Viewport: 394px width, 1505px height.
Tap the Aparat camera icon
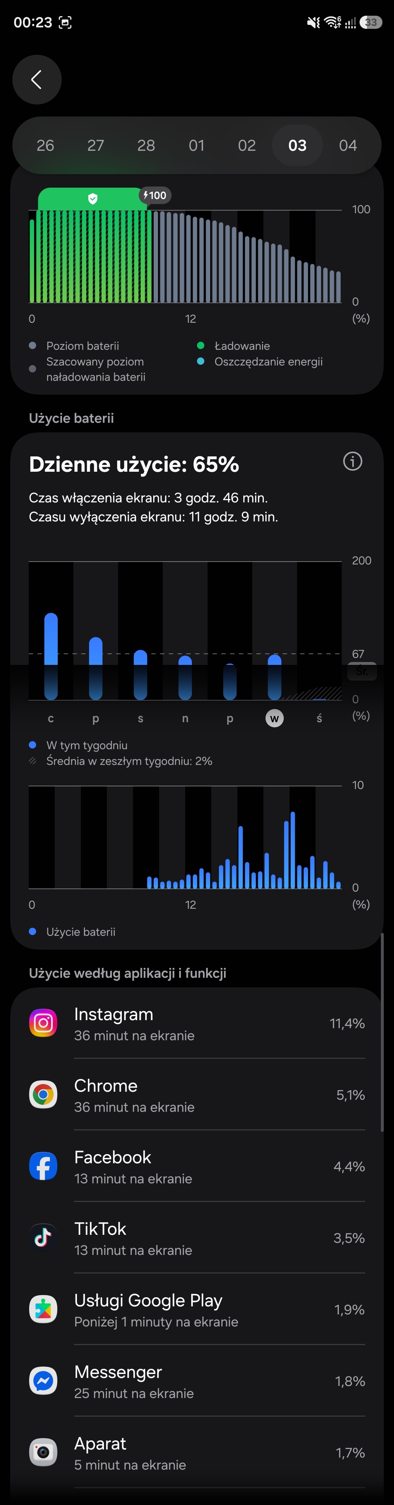coord(43,1452)
